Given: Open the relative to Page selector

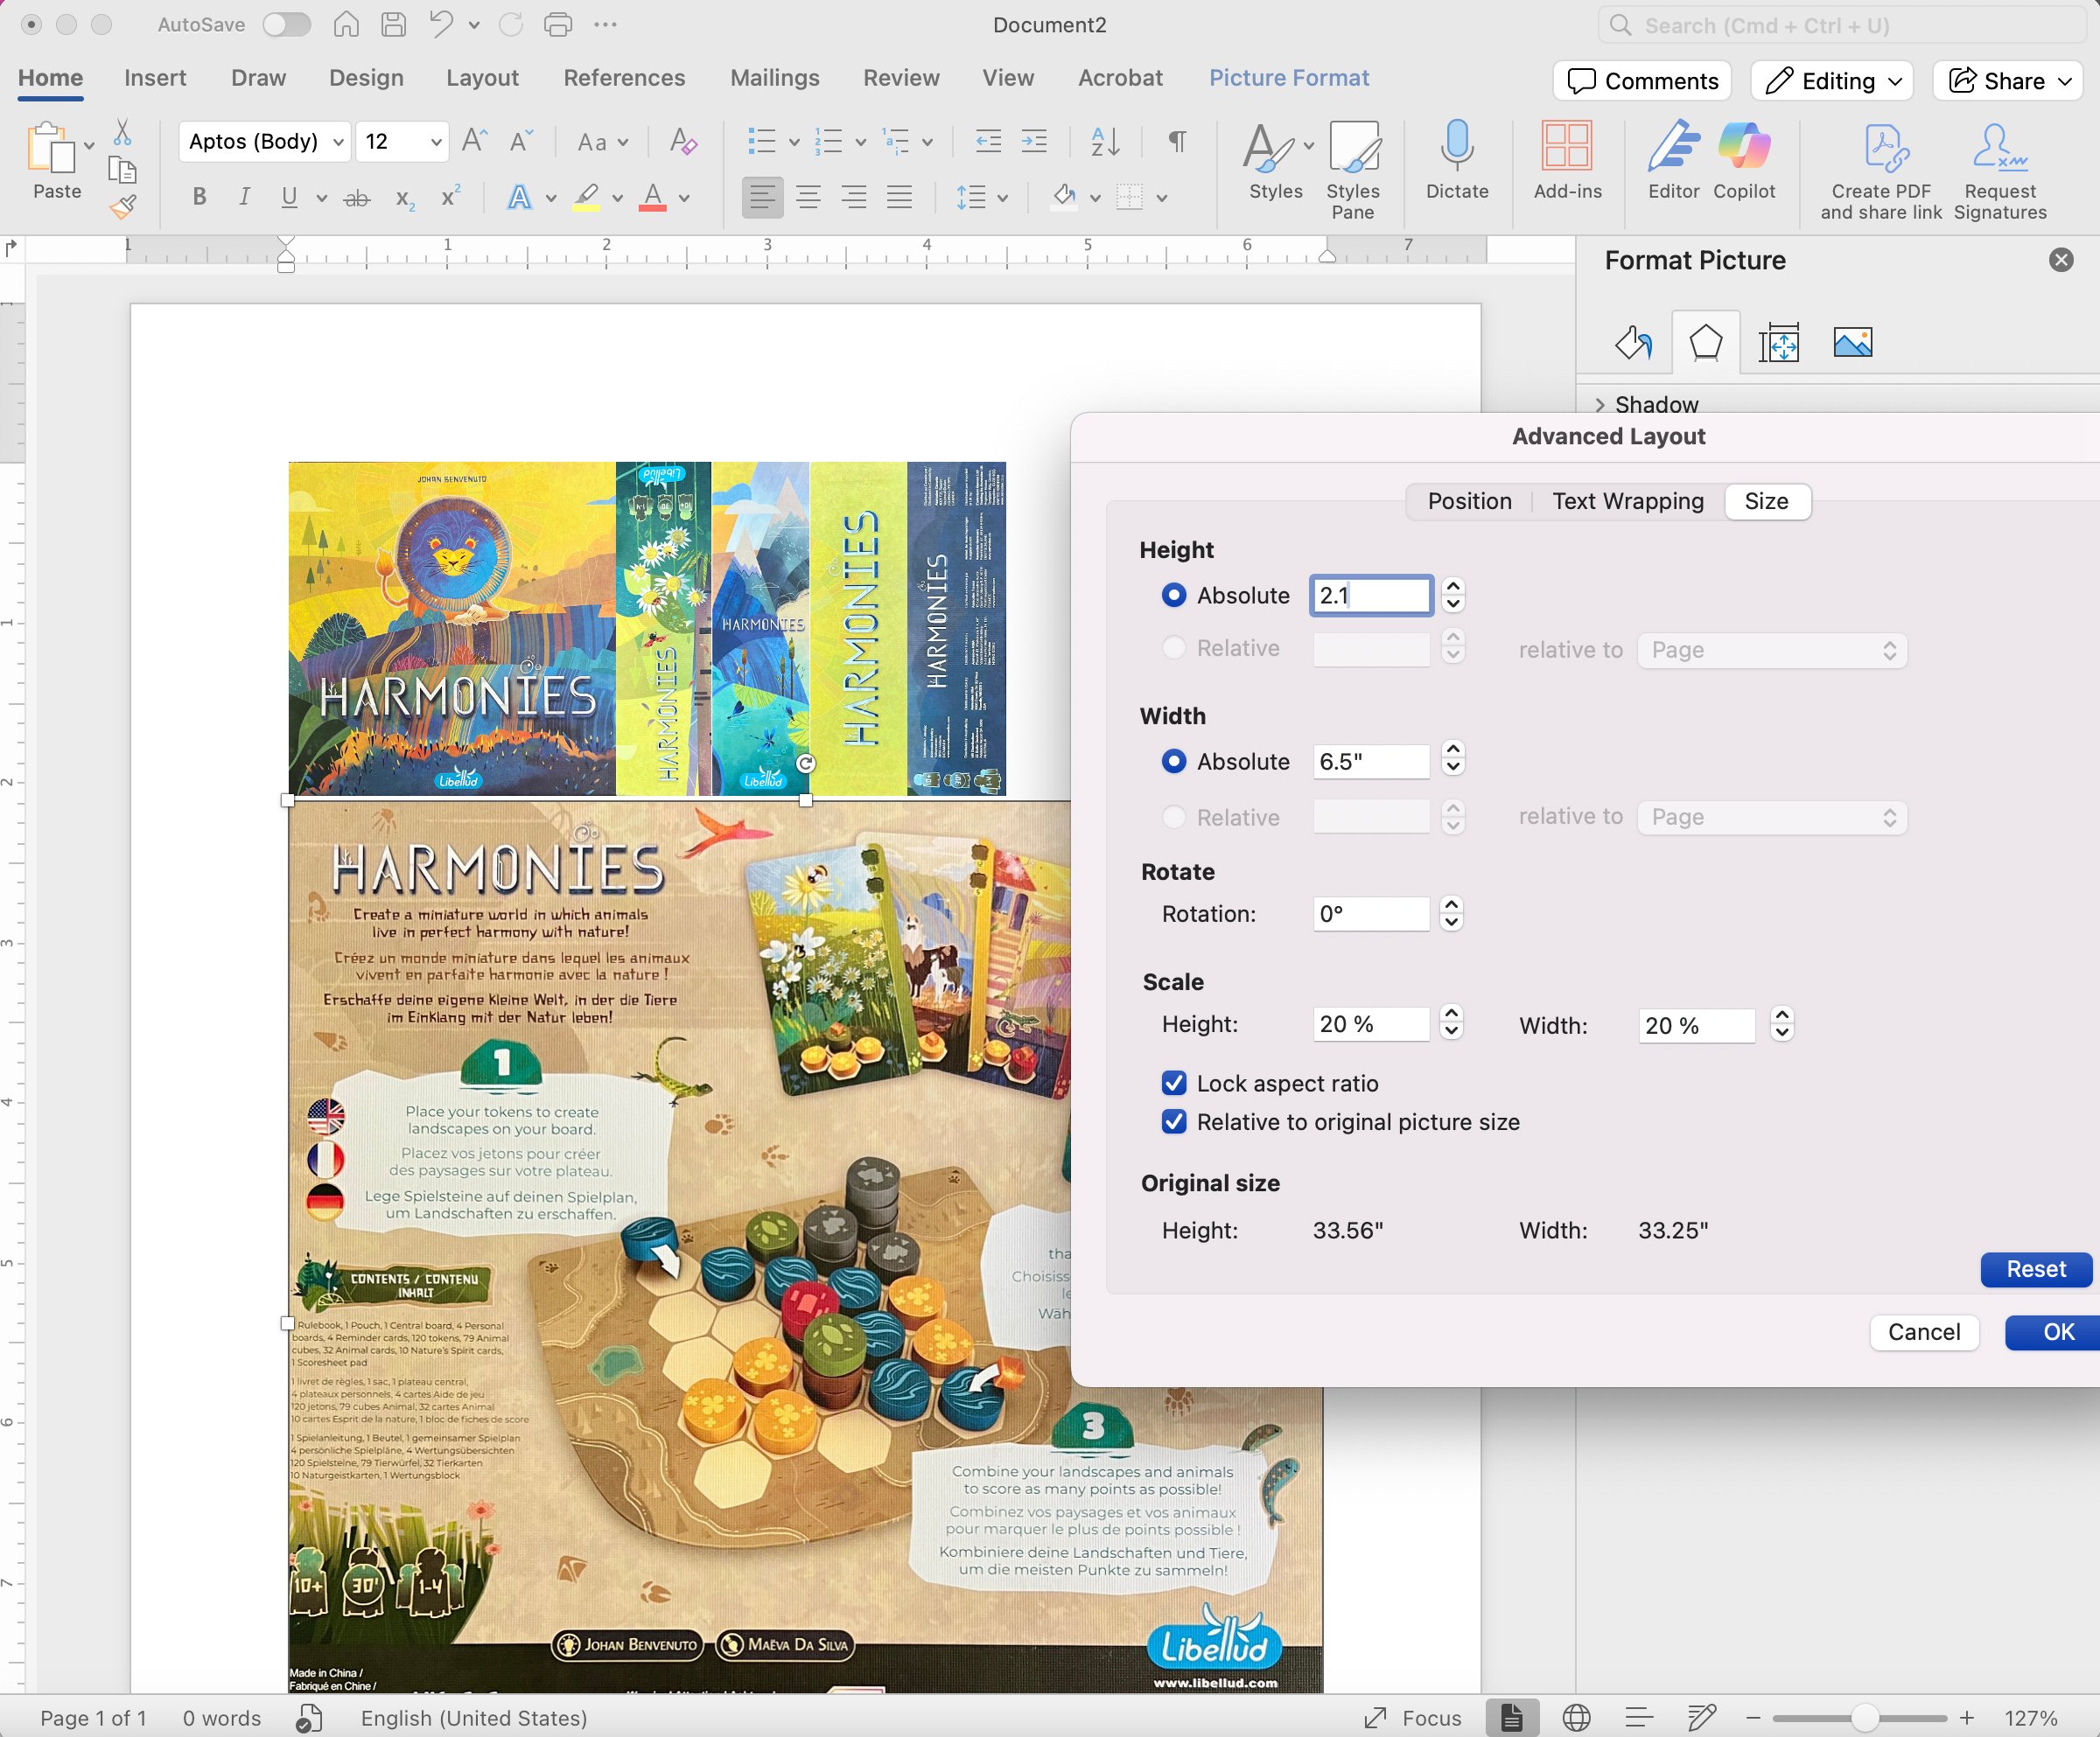Looking at the screenshot, I should pos(1772,650).
